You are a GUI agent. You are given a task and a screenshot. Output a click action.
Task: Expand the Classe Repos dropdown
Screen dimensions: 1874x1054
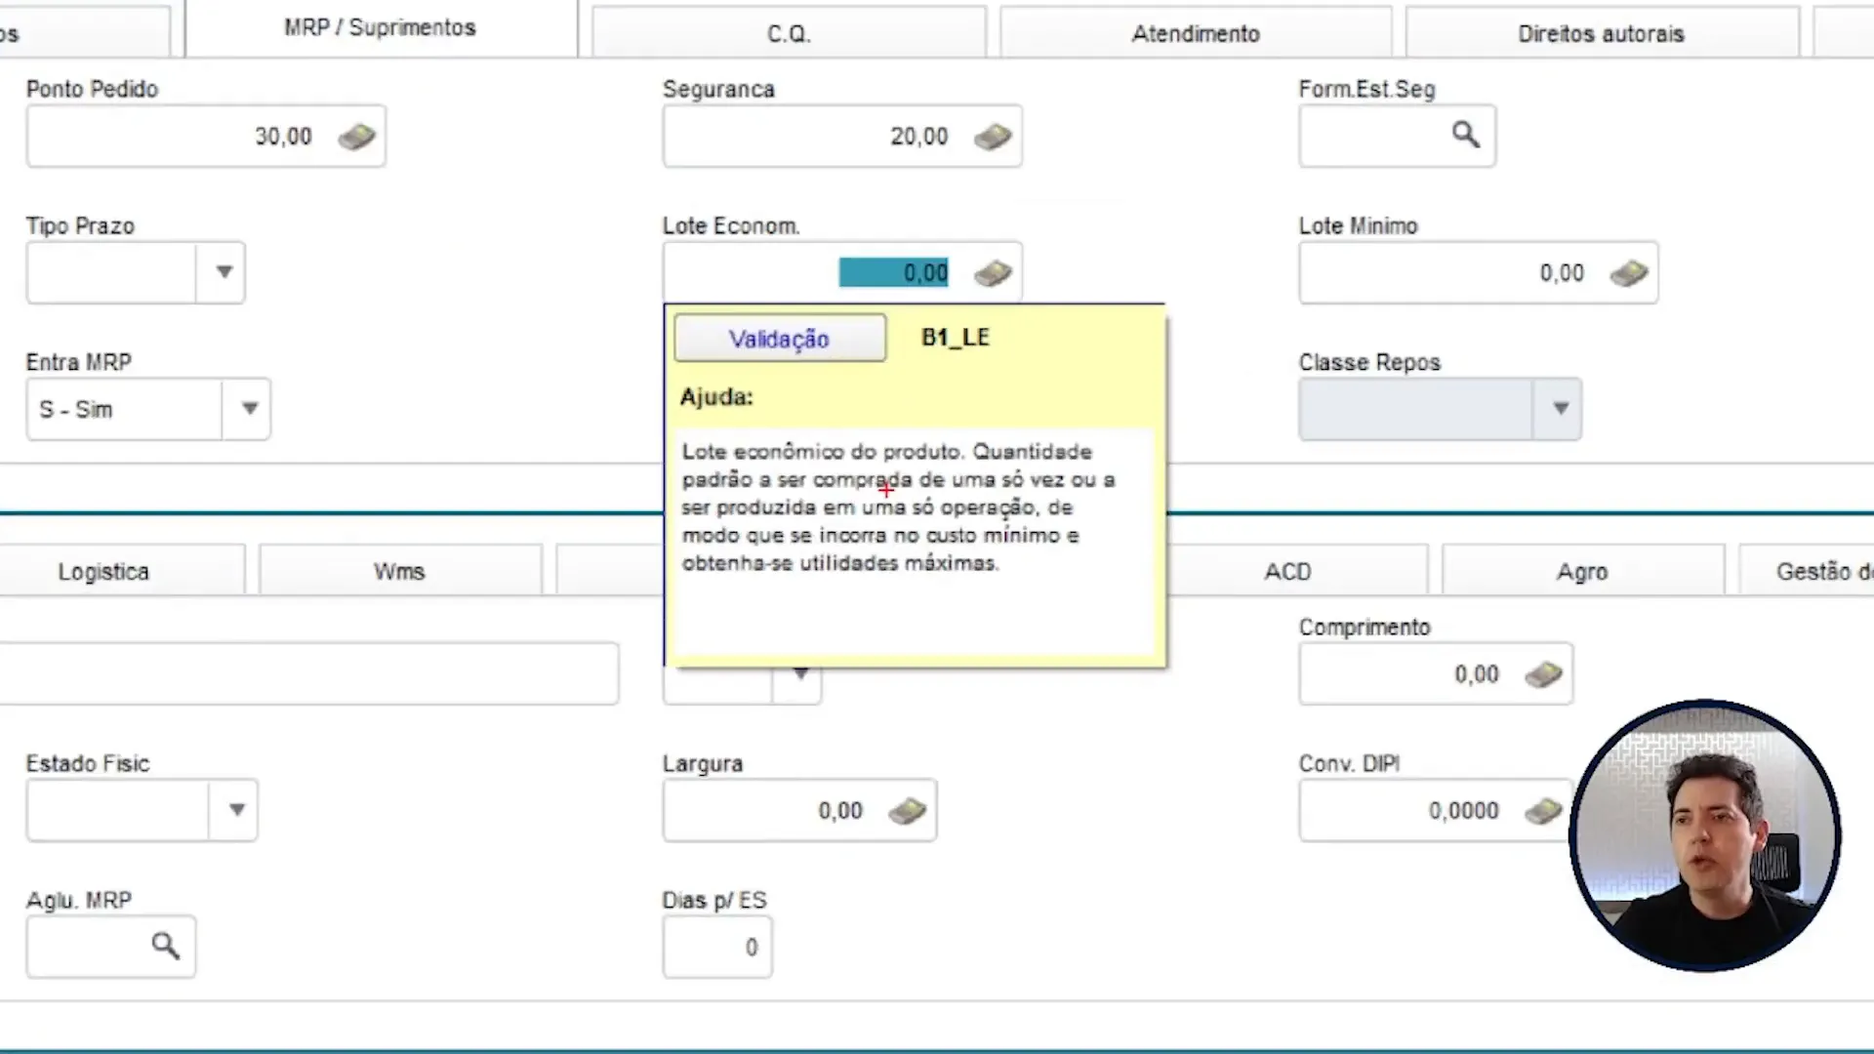1560,409
